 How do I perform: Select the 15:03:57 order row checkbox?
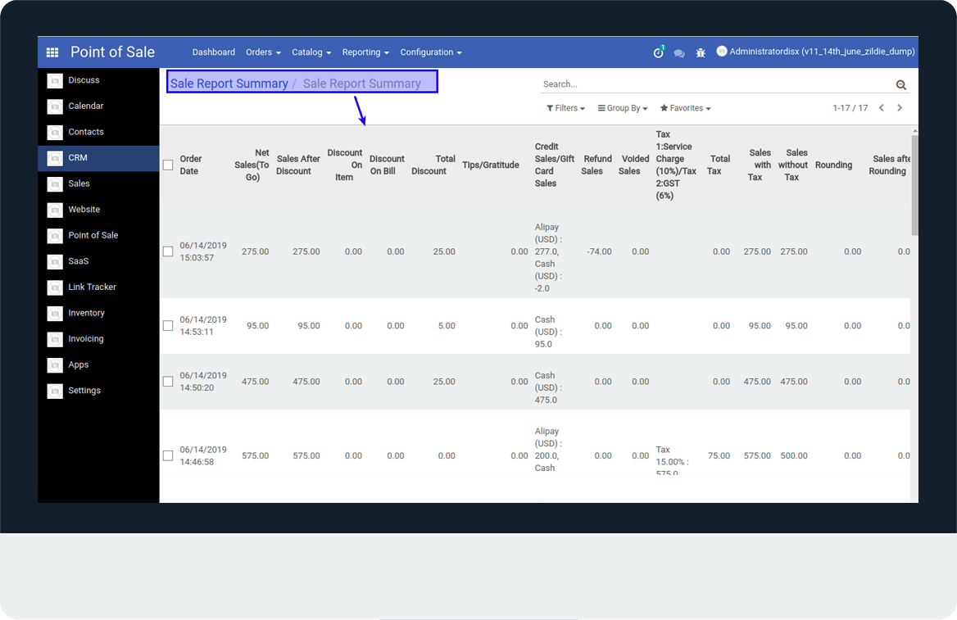pos(168,251)
